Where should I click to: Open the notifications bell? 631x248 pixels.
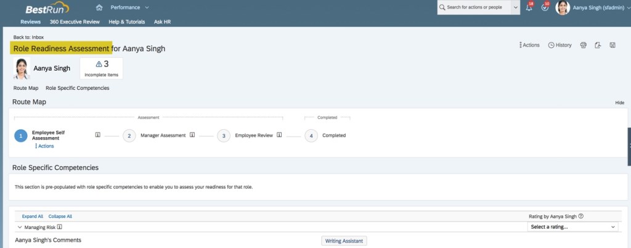pyautogui.click(x=529, y=7)
